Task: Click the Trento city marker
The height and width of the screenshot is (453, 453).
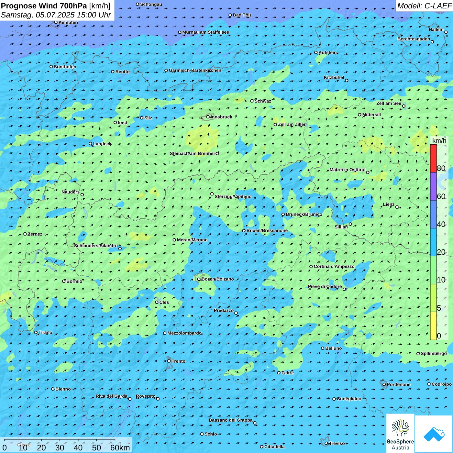Action: point(169,361)
